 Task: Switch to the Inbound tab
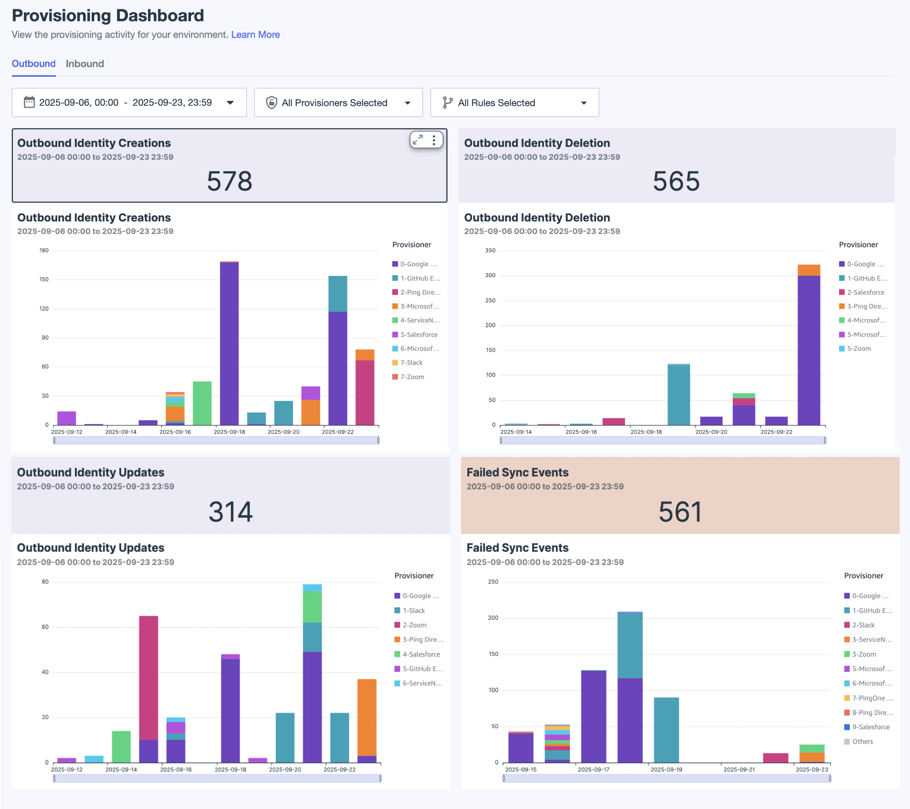(85, 64)
